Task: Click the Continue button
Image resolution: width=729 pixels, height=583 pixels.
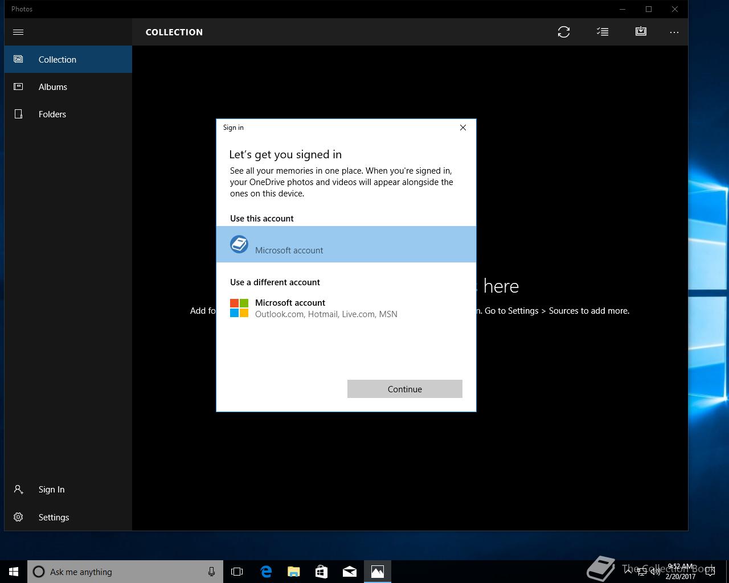Action: 405,389
